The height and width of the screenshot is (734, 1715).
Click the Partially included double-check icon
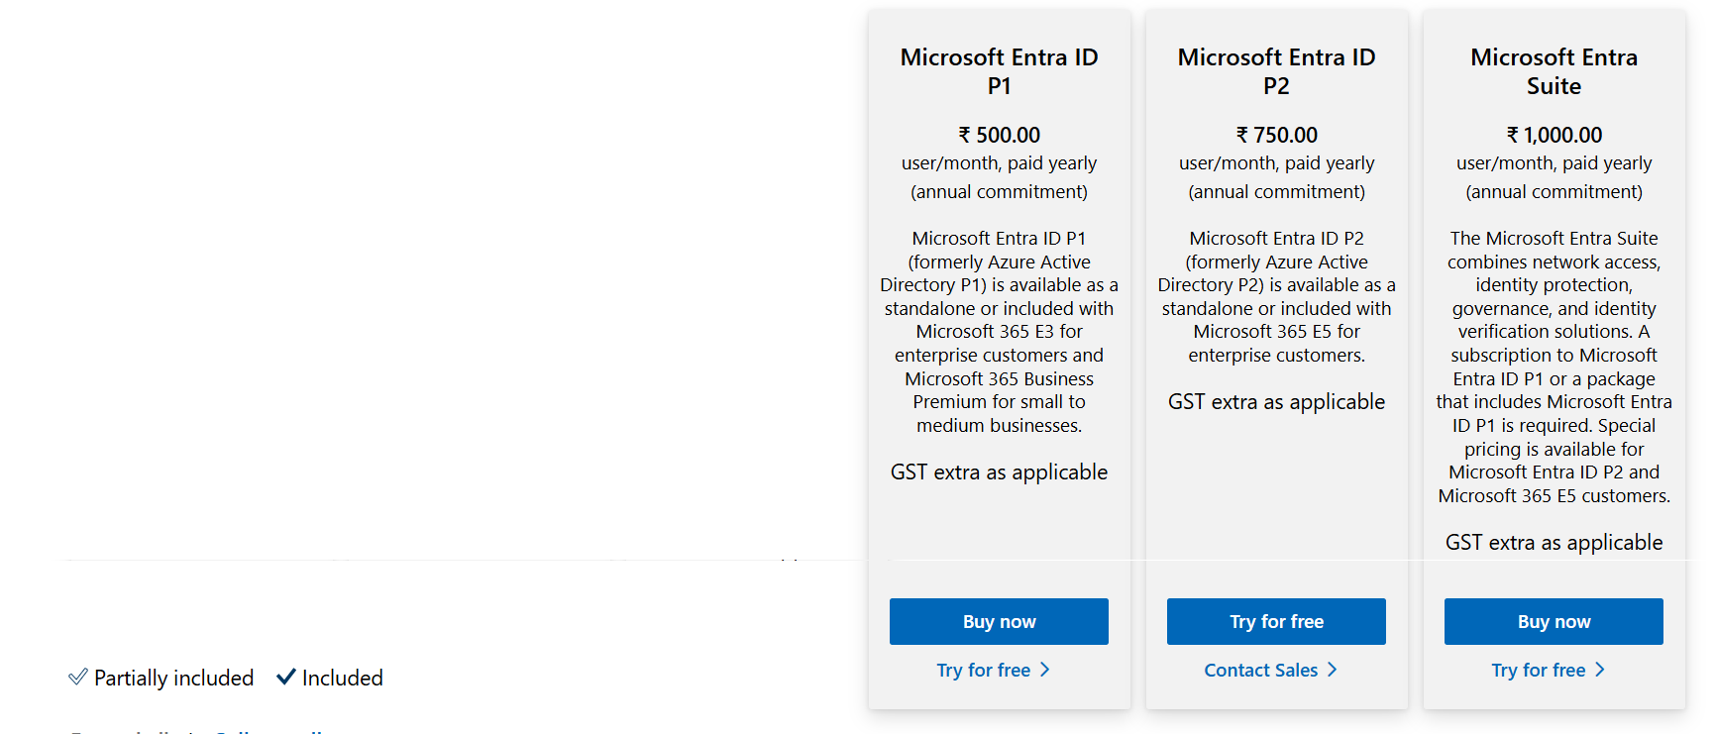78,678
